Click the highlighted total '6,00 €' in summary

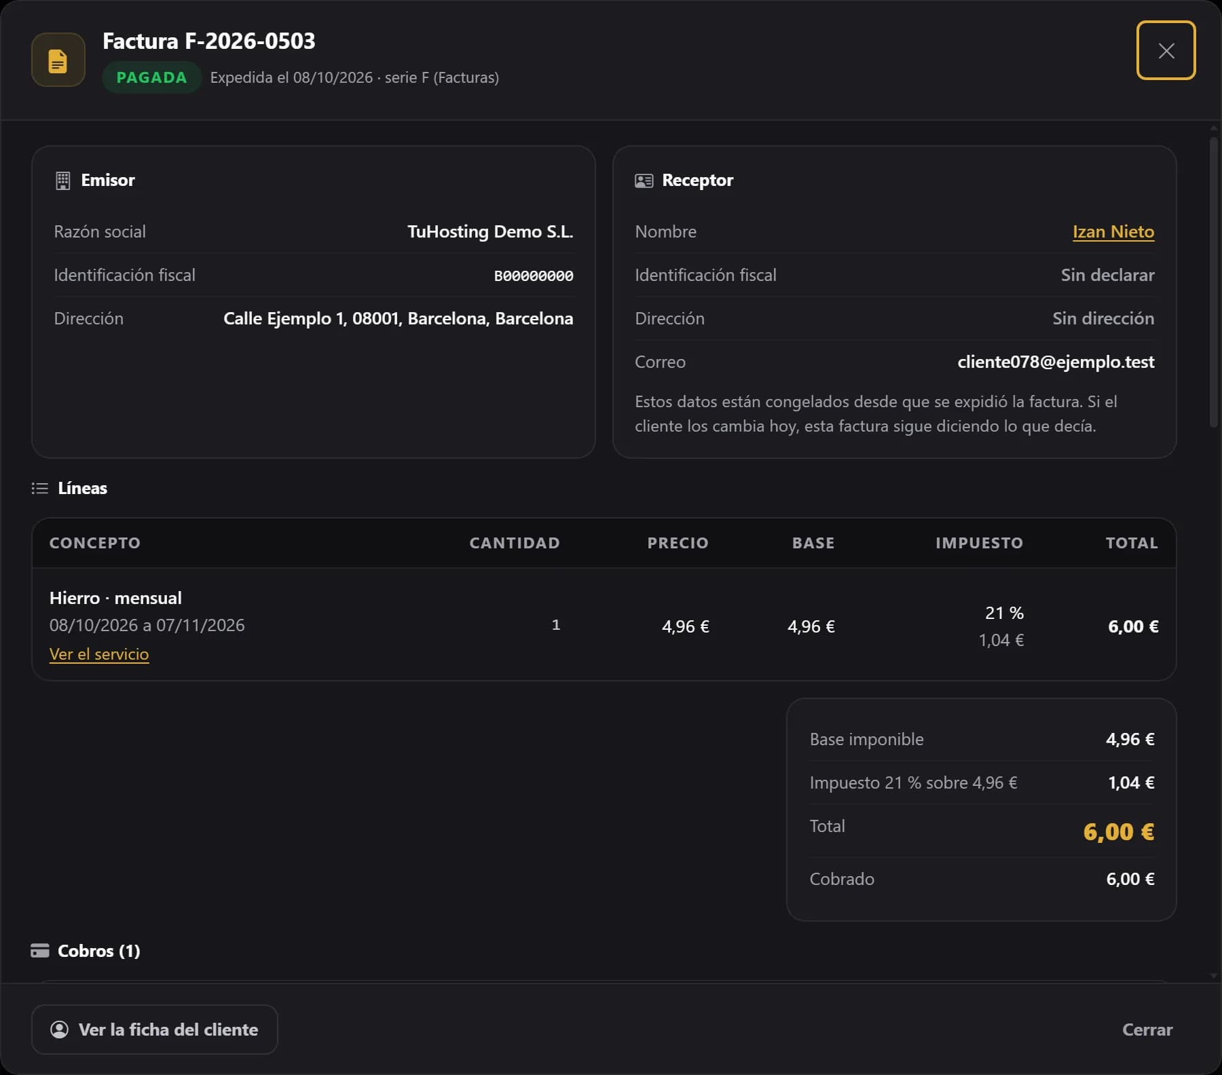(x=1119, y=831)
